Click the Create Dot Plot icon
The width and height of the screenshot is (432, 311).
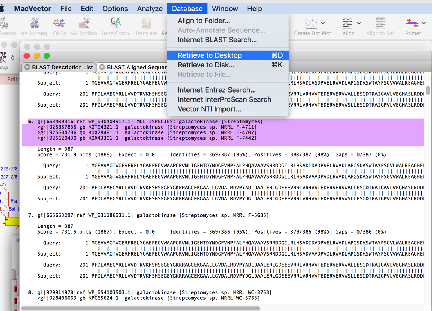point(311,24)
